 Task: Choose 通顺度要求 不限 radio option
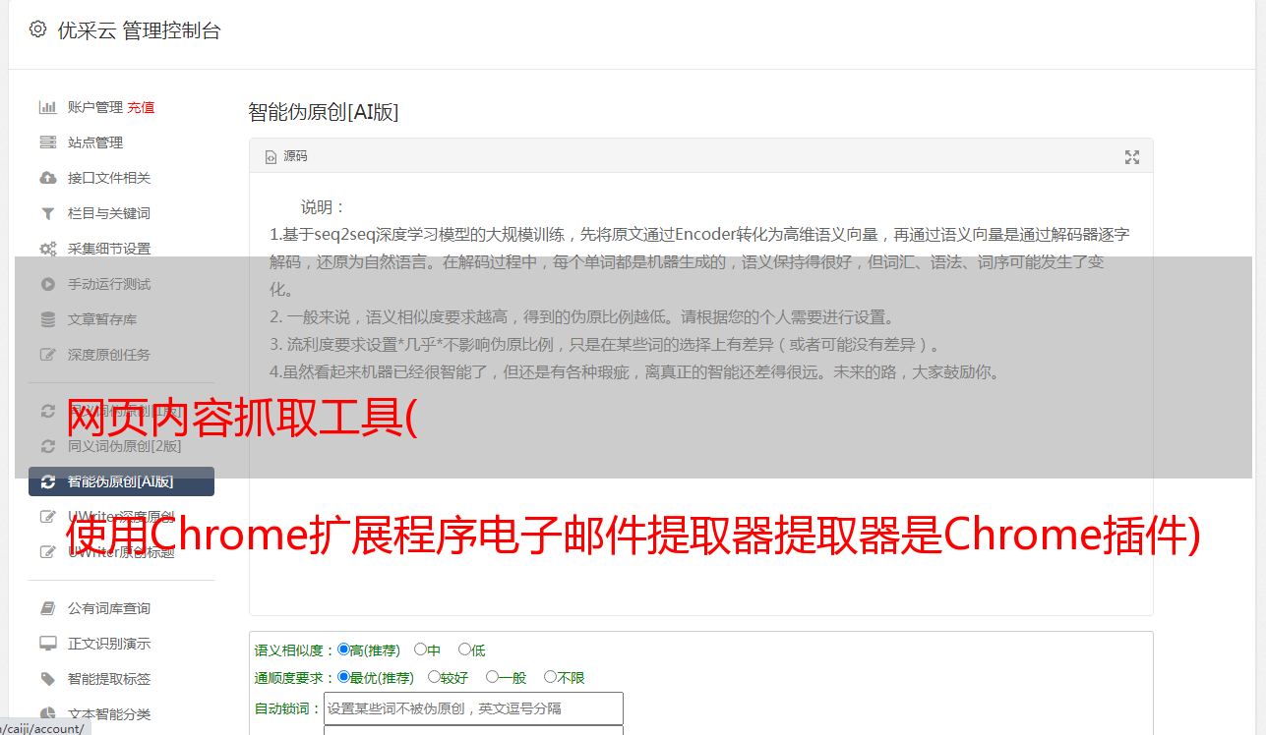pyautogui.click(x=550, y=677)
